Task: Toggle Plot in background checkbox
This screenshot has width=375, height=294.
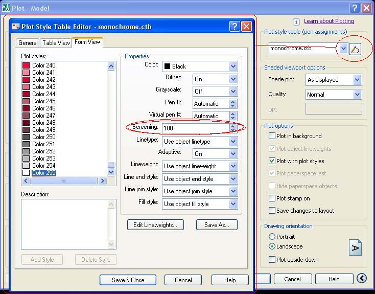Action: pos(272,136)
